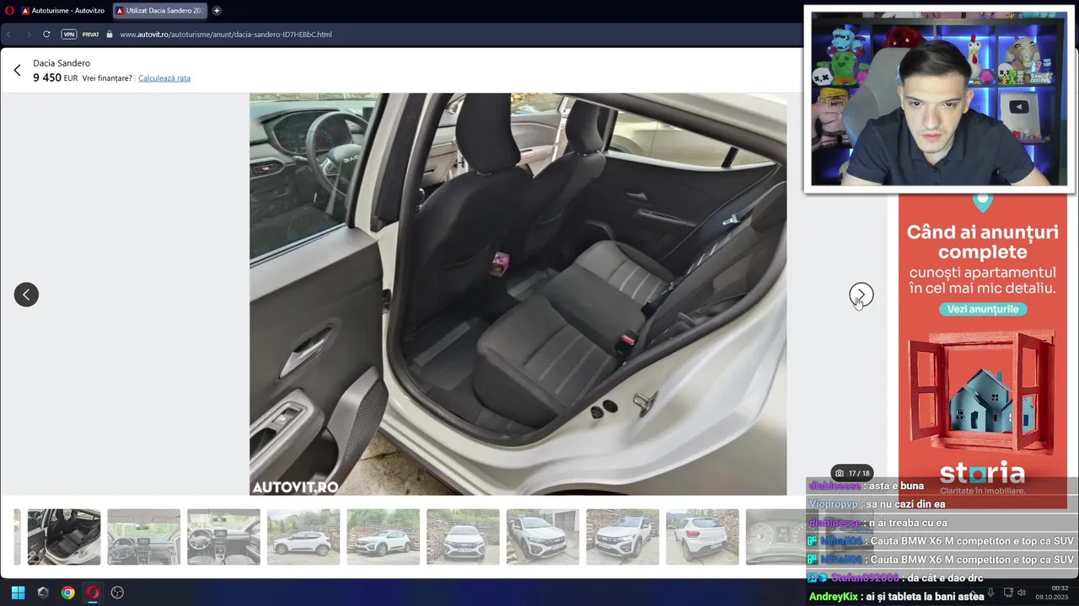Screen dimensions: 1079x606
Task: Open the hexagon app taskbar icon
Action: click(43, 593)
